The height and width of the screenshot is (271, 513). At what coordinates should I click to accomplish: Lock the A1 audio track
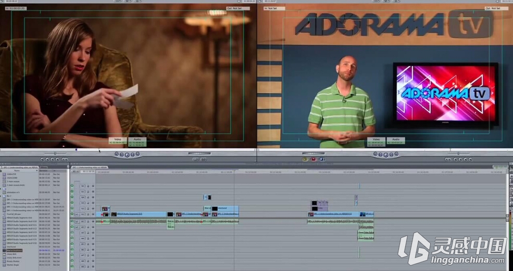point(88,222)
